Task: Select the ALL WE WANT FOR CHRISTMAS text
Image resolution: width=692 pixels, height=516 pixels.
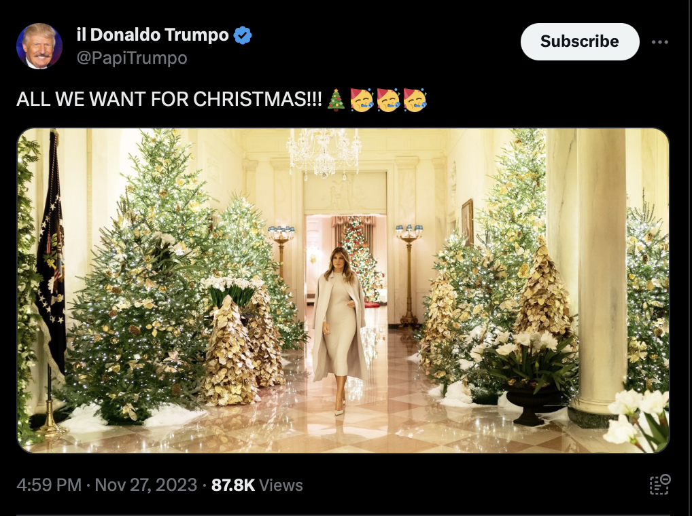Action: pyautogui.click(x=169, y=99)
